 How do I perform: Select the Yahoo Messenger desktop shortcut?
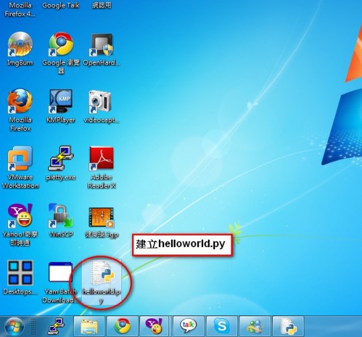click(20, 225)
